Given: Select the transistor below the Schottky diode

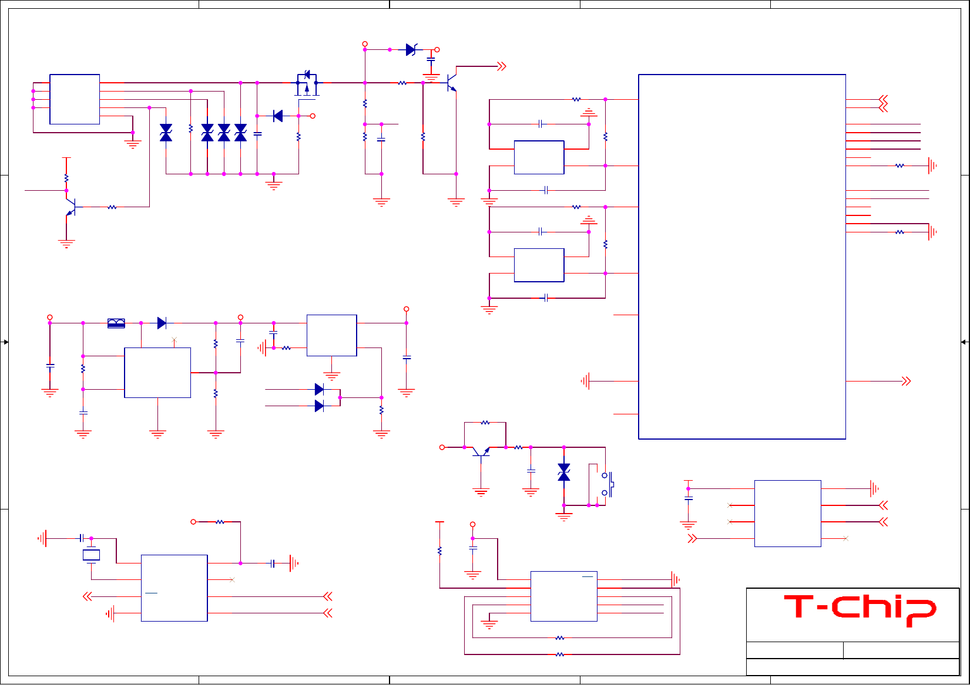Looking at the screenshot, I should [451, 82].
